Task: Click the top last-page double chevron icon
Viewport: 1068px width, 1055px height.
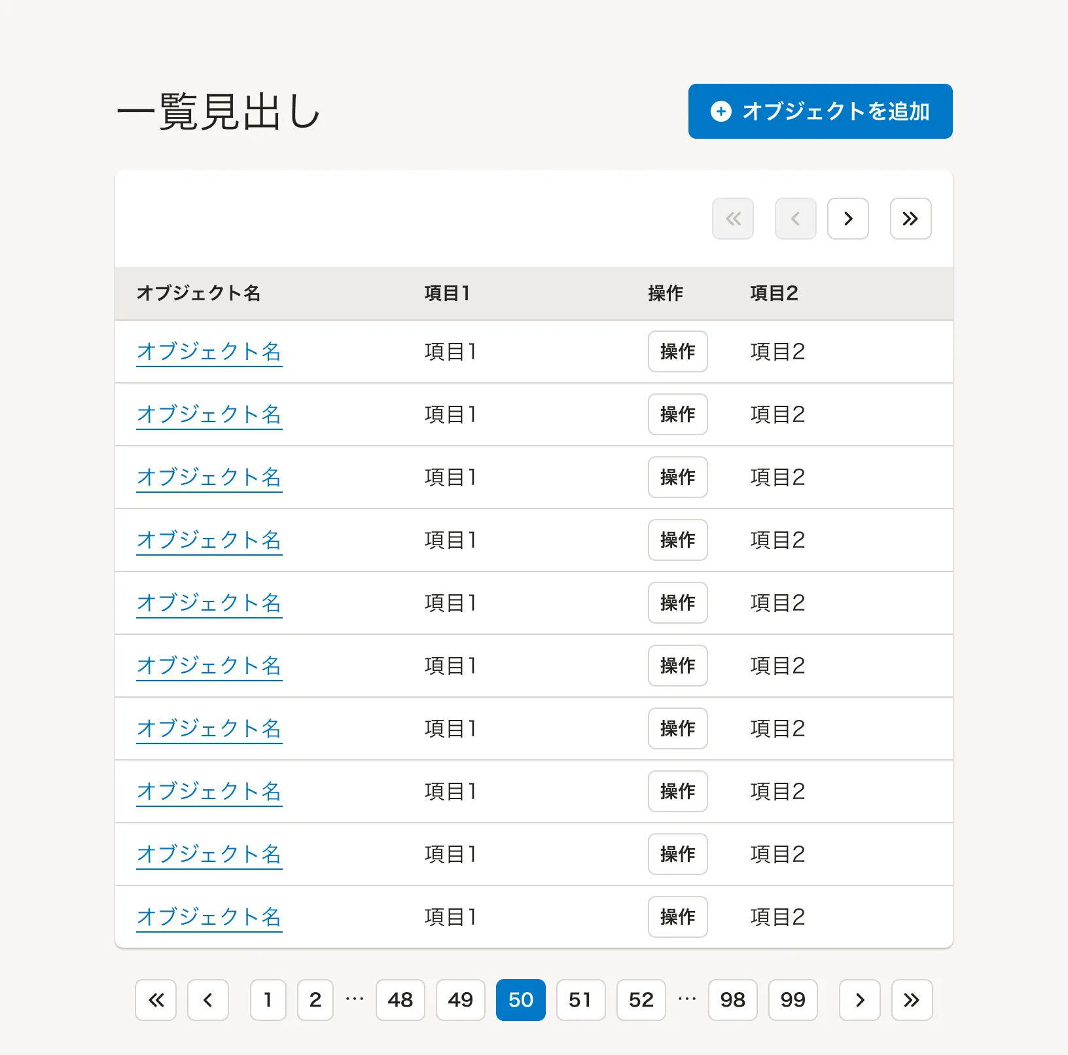Action: tap(910, 219)
